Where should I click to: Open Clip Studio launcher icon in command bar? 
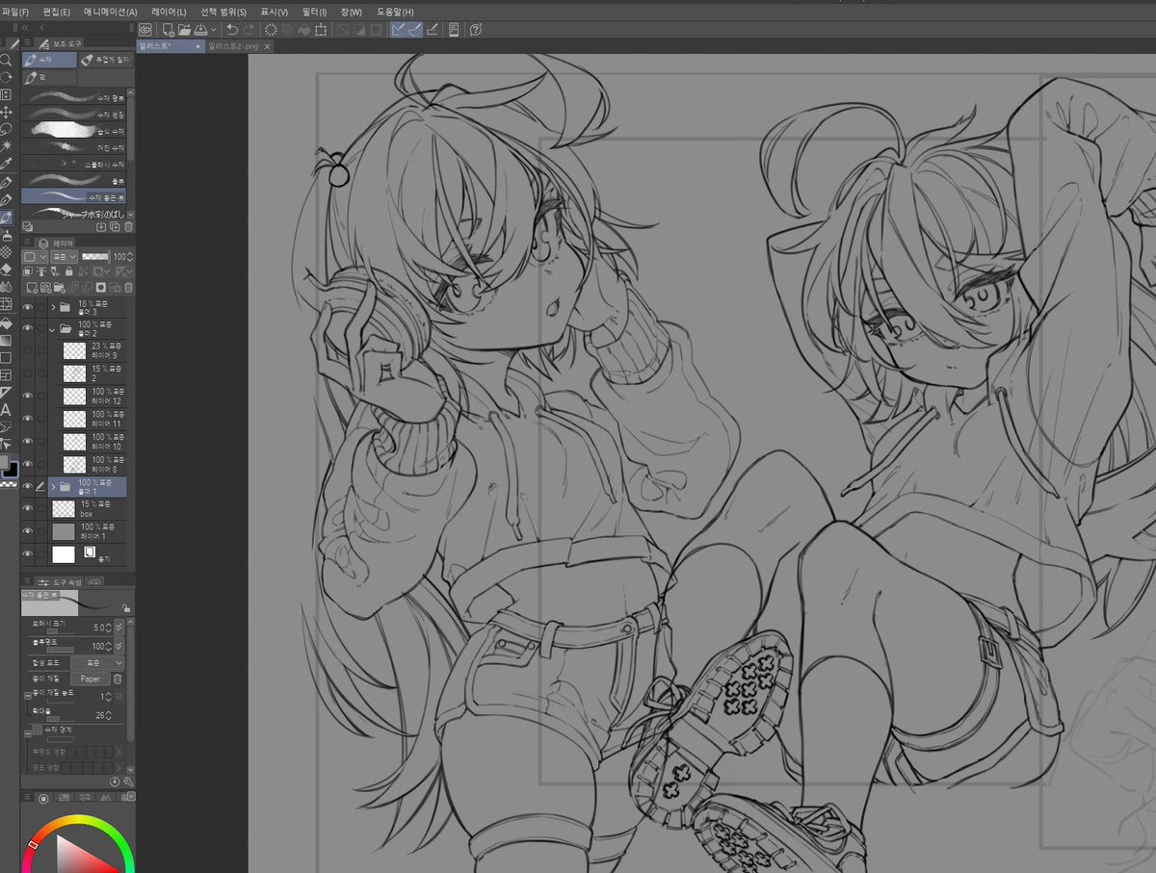click(144, 30)
